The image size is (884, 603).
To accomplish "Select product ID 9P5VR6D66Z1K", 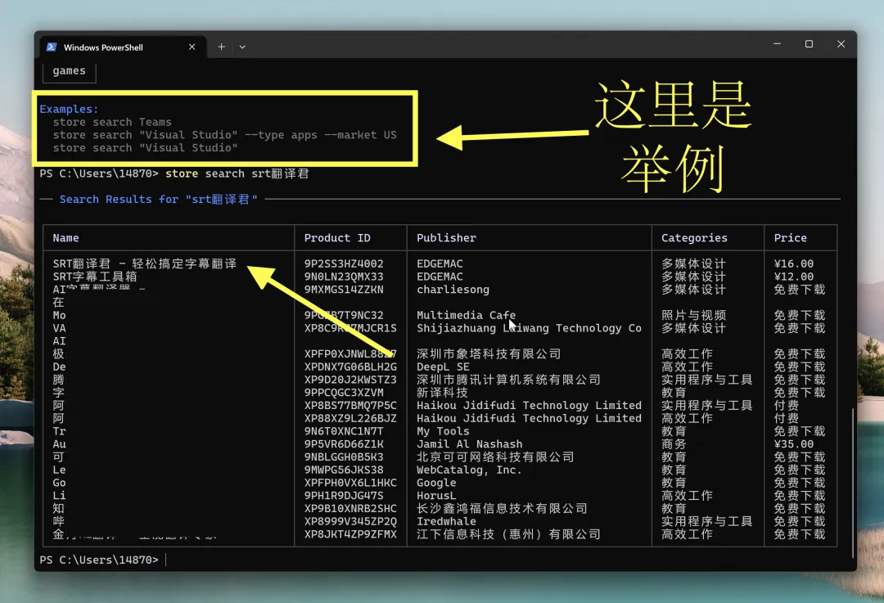I will coord(344,444).
